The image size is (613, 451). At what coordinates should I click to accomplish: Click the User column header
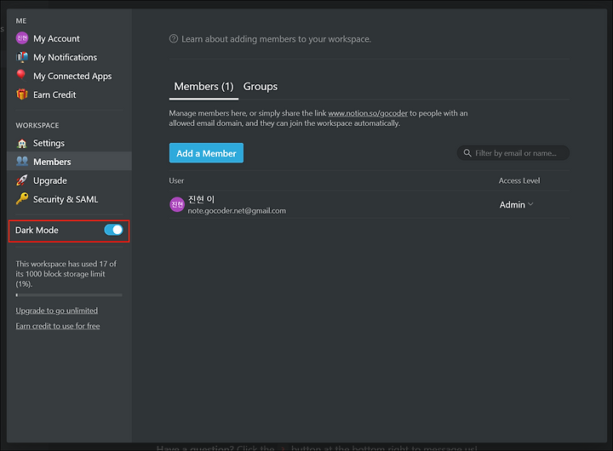click(x=176, y=180)
